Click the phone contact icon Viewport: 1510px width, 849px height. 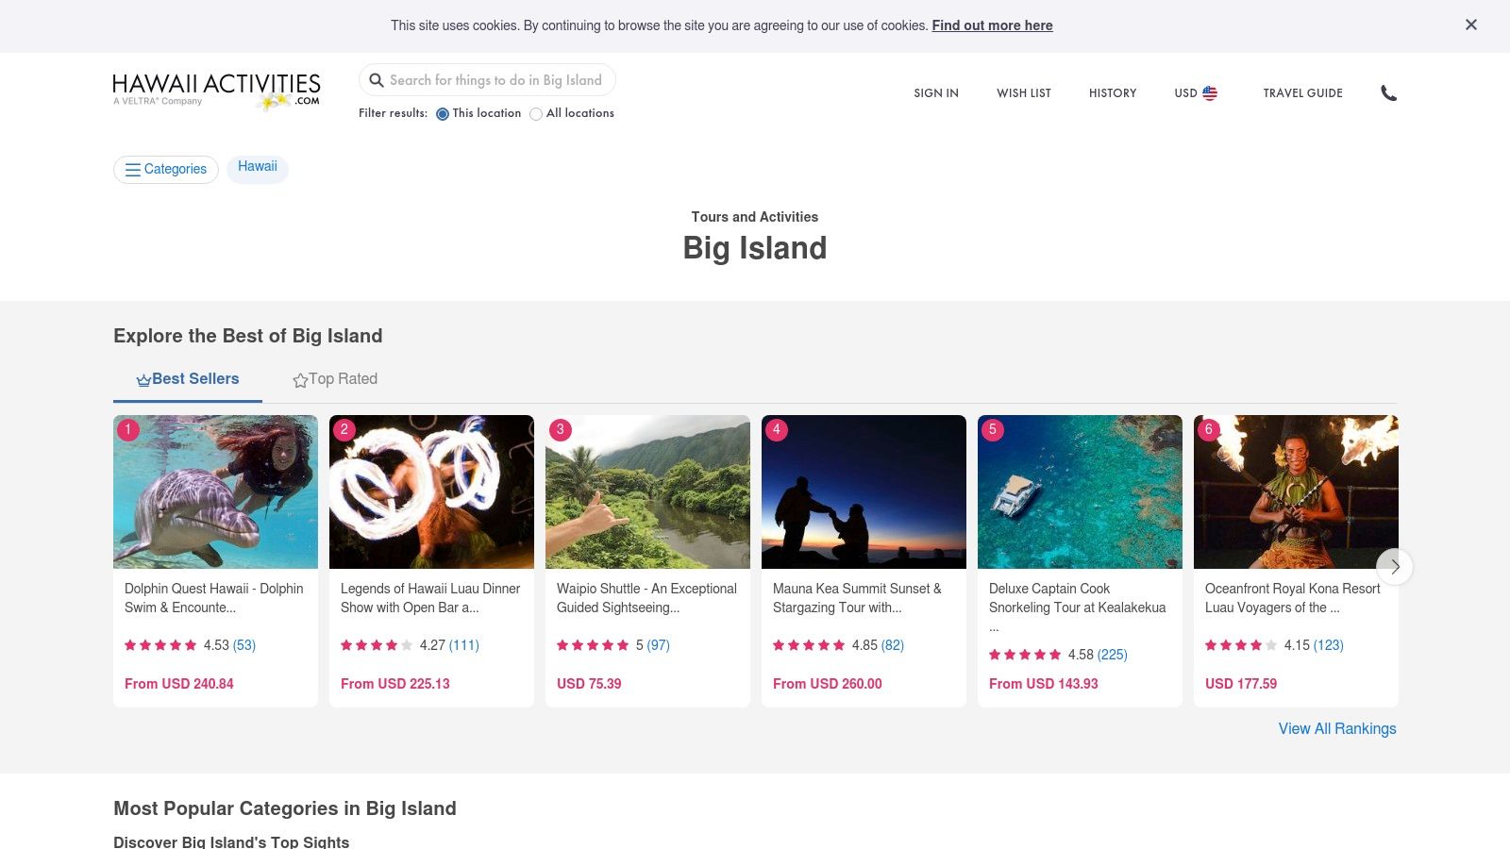(x=1388, y=92)
